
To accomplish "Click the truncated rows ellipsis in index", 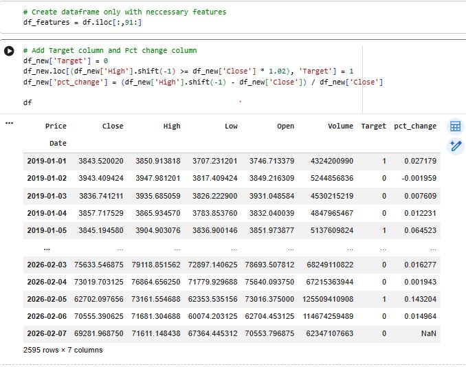I will pos(47,247).
